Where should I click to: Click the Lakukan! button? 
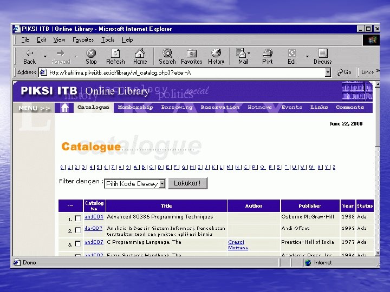tap(187, 183)
